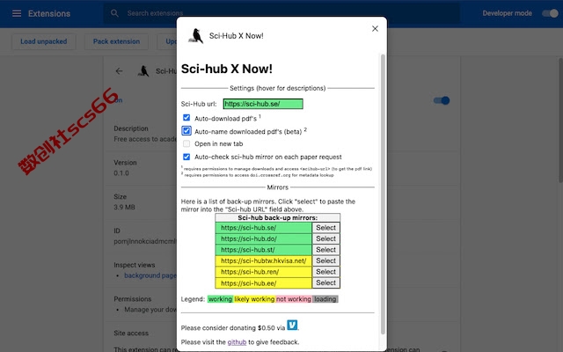Select the sci-hub.ee mirror
The width and height of the screenshot is (563, 352).
[326, 283]
